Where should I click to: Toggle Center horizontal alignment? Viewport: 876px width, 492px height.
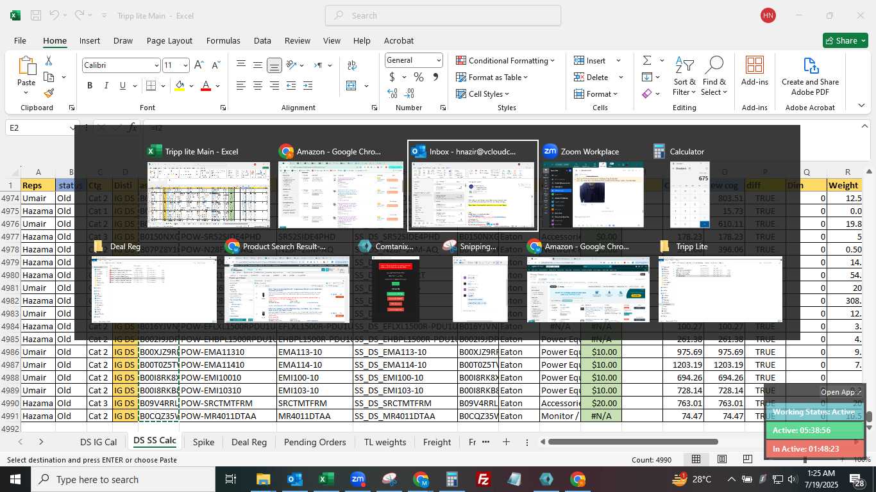pyautogui.click(x=257, y=86)
